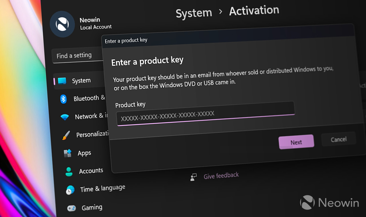Open Time & language clock icon
Screen dimensions: 366x217
[70, 190]
